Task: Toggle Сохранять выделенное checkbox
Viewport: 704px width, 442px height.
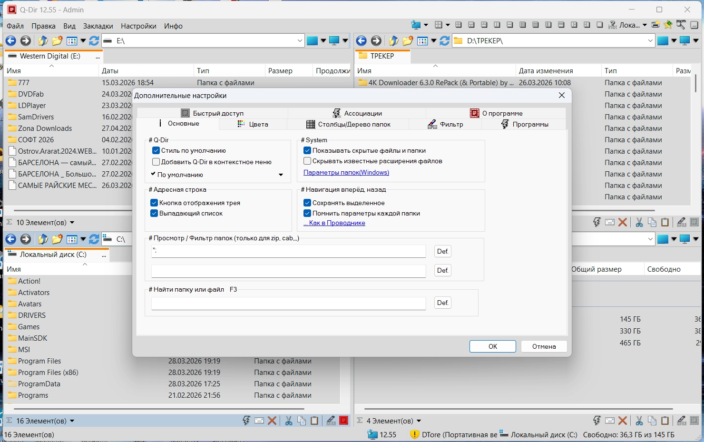Action: (x=307, y=203)
